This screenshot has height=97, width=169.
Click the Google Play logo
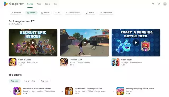click(x=13, y=4)
